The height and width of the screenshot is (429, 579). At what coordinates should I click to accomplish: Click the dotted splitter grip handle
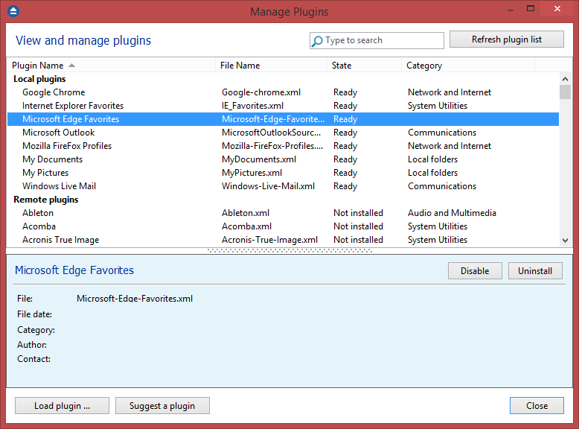click(289, 250)
